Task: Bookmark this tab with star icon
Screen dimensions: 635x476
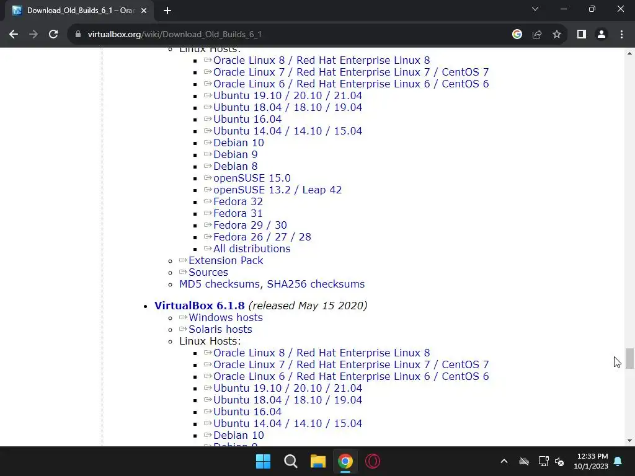Action: pos(557,35)
